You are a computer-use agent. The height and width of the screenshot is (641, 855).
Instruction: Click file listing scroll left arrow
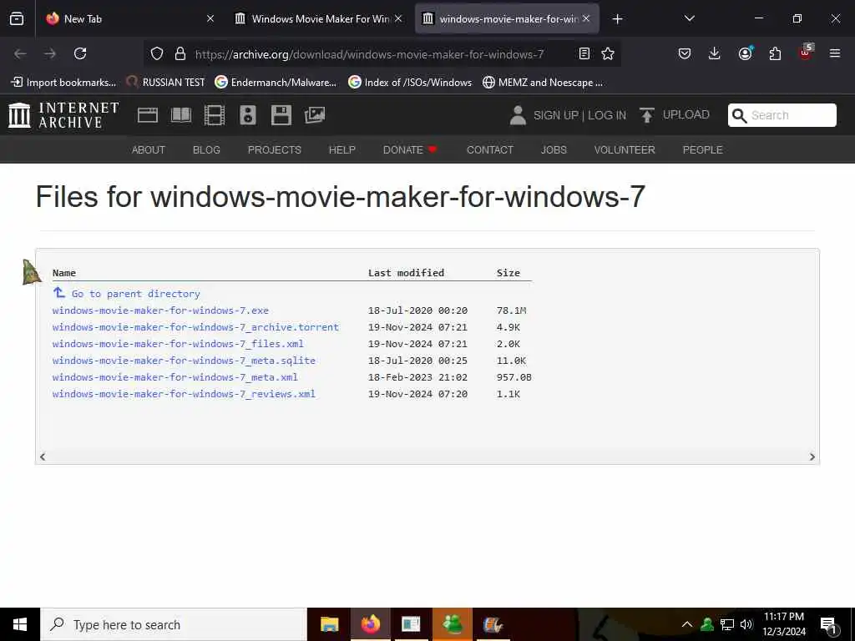43,457
